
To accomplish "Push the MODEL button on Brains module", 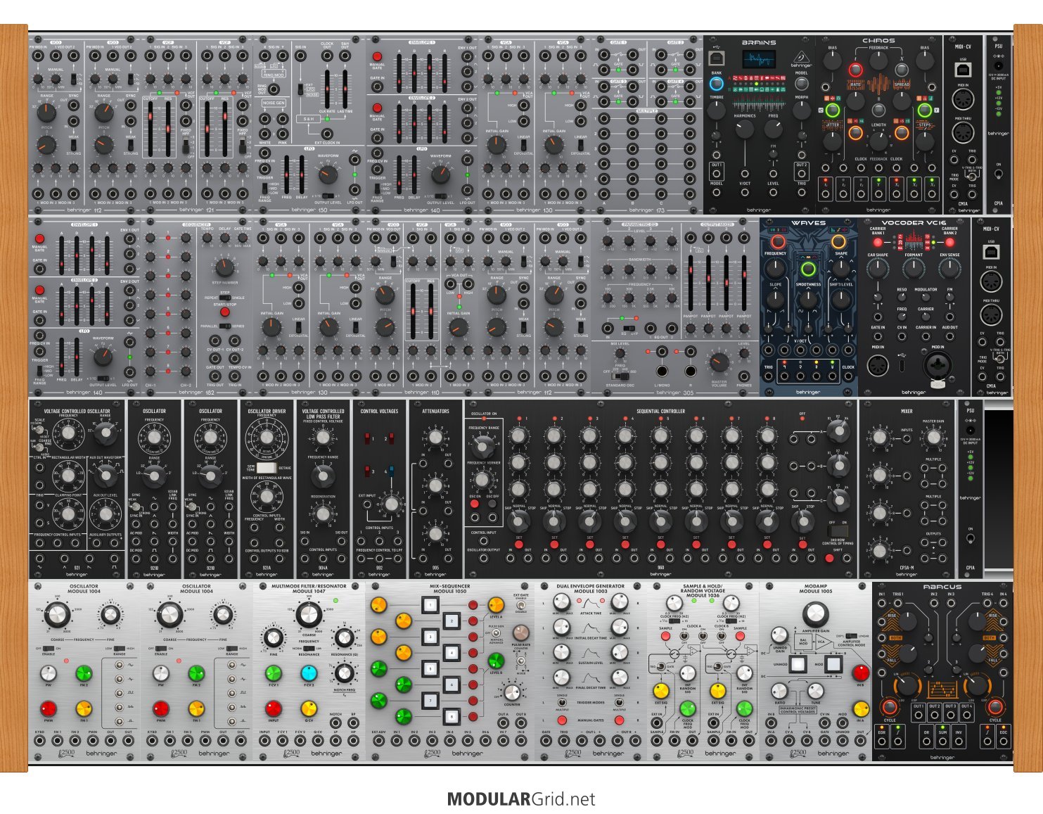I will 801,83.
